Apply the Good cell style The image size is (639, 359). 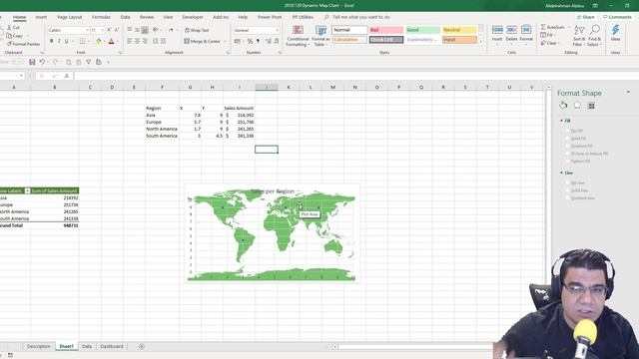422,30
